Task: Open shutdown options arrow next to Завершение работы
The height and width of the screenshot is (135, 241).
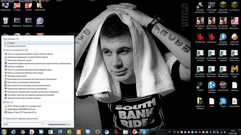Action: pos(69,124)
